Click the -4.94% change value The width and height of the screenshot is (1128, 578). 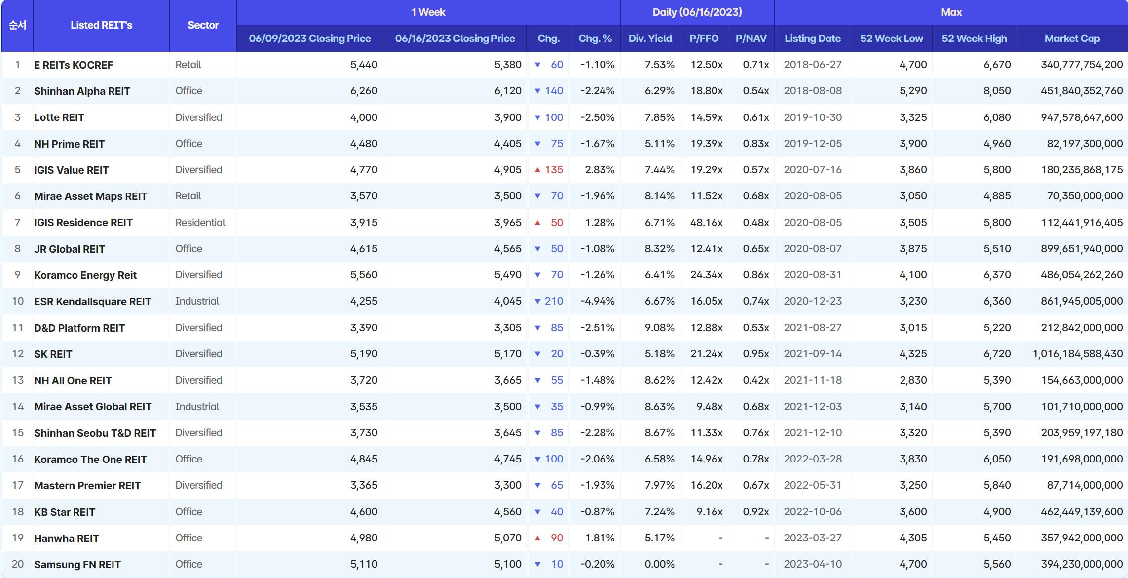tap(598, 301)
